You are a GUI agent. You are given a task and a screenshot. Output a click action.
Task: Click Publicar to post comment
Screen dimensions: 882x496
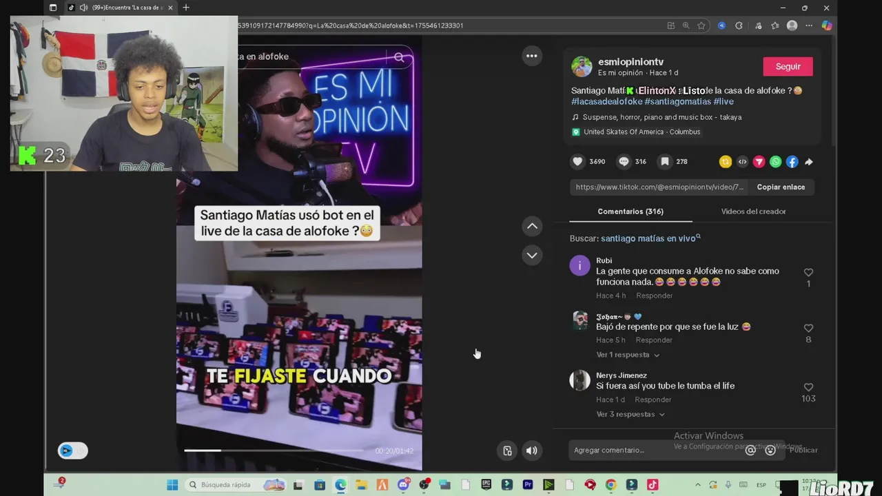tap(803, 450)
